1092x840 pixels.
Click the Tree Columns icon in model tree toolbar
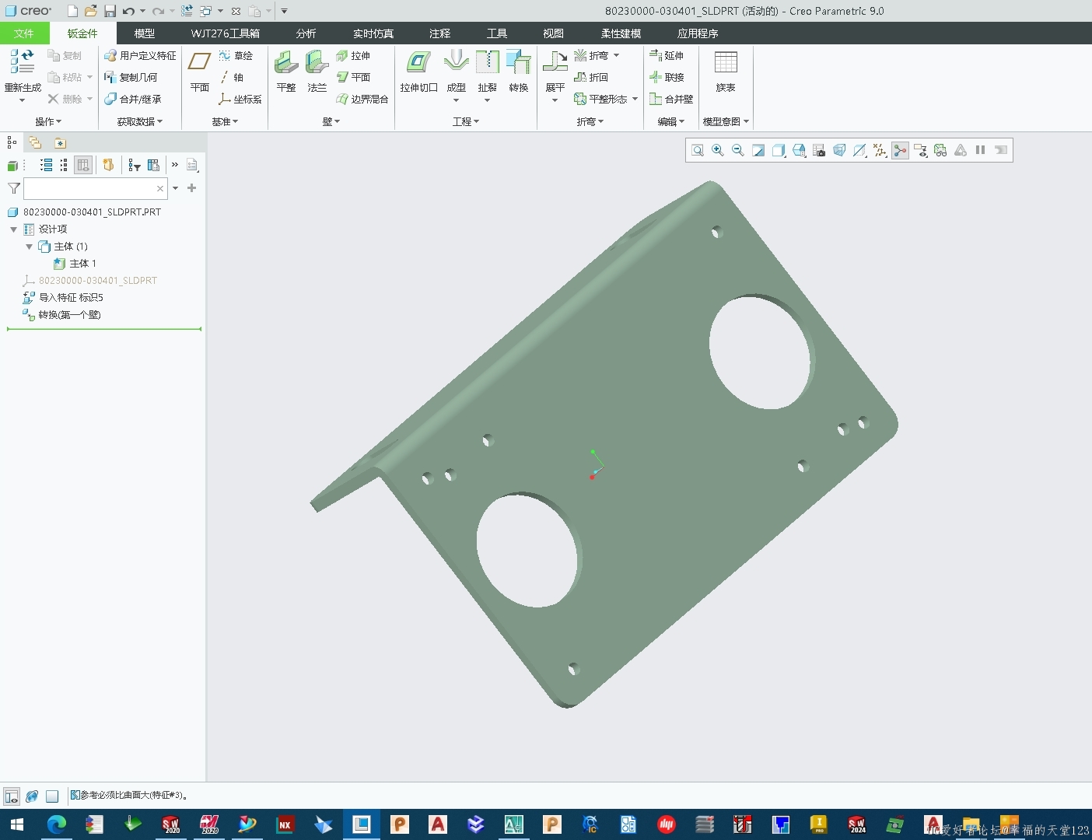pos(153,165)
